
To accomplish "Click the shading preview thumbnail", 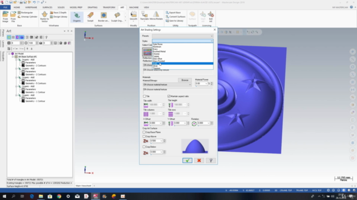I will pyautogui.click(x=195, y=146).
